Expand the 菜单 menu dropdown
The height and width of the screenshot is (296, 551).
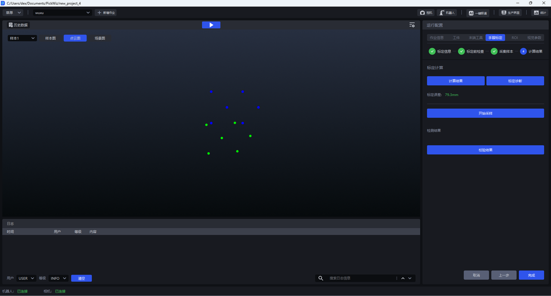tap(13, 13)
